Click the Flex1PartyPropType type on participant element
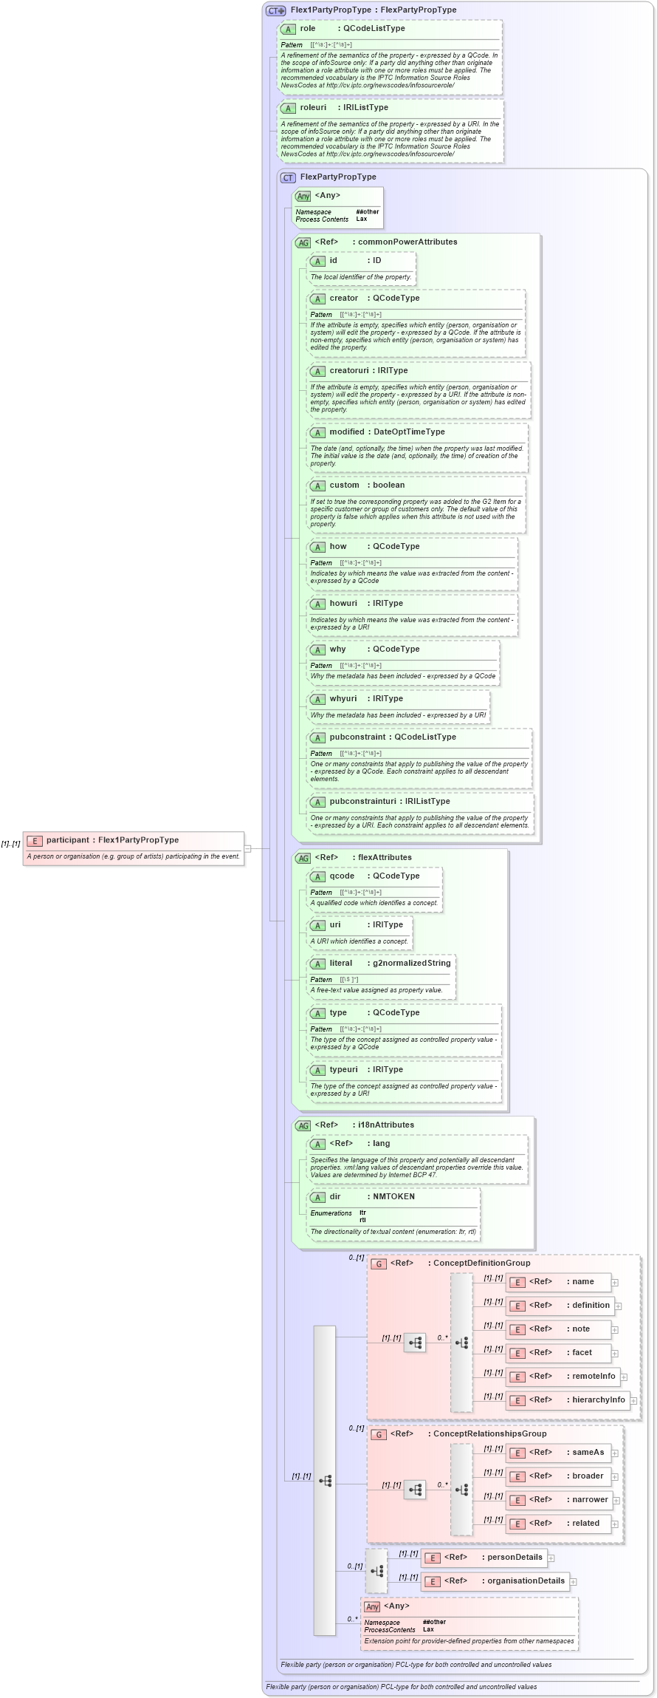 [x=139, y=840]
